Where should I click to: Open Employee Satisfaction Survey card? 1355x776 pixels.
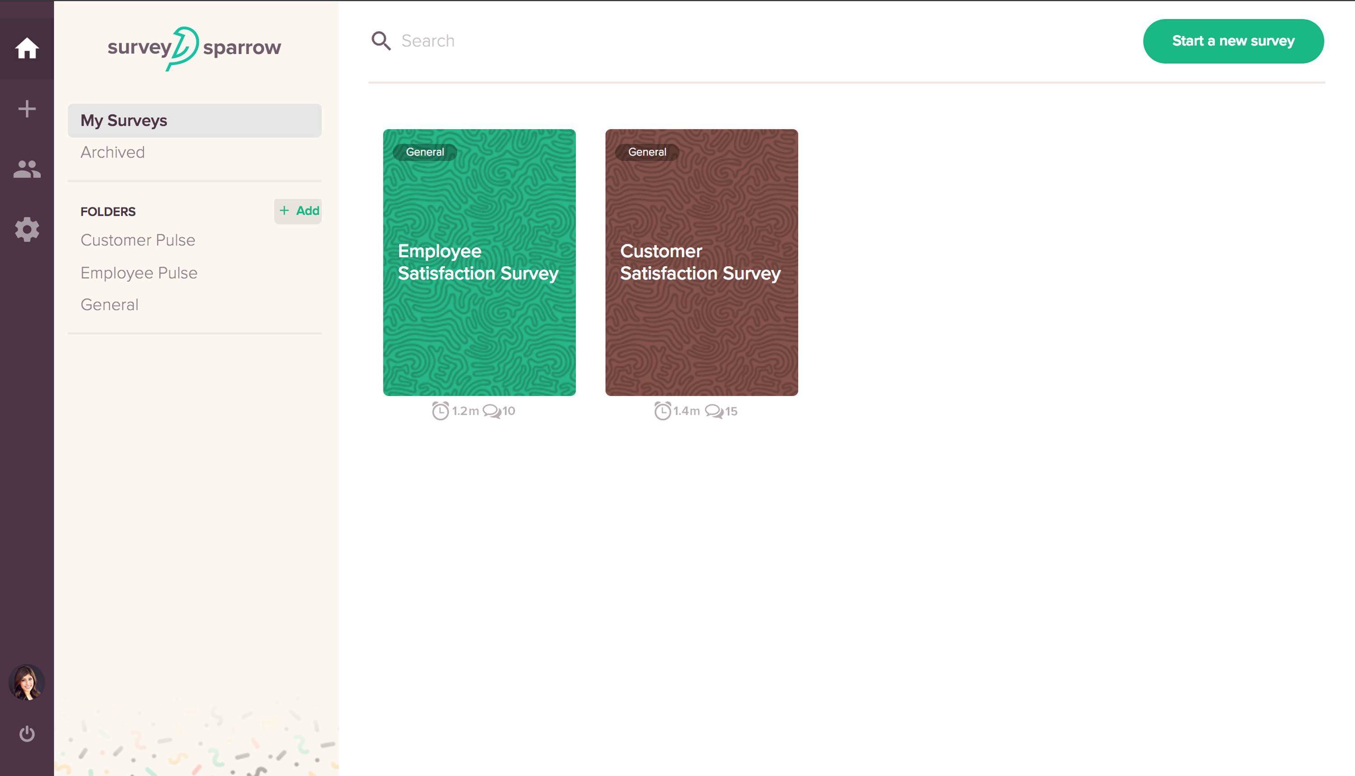pos(479,262)
